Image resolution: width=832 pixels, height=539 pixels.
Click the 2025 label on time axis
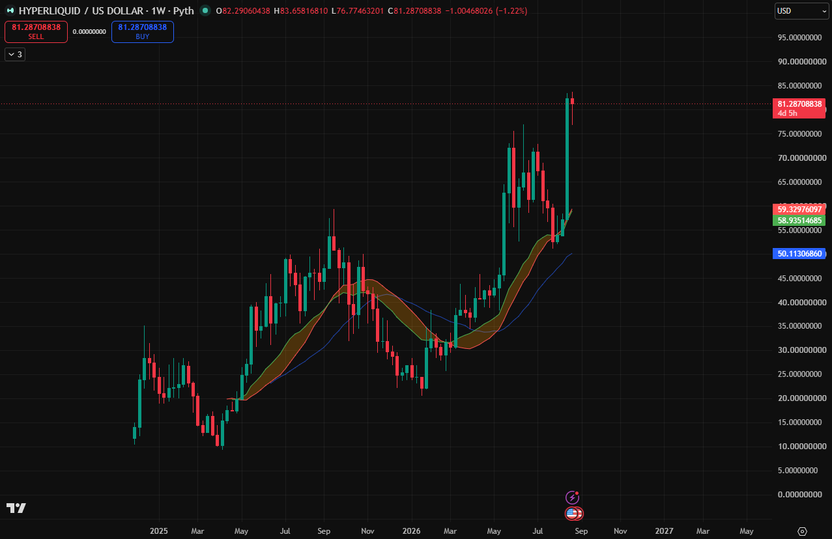(x=159, y=531)
